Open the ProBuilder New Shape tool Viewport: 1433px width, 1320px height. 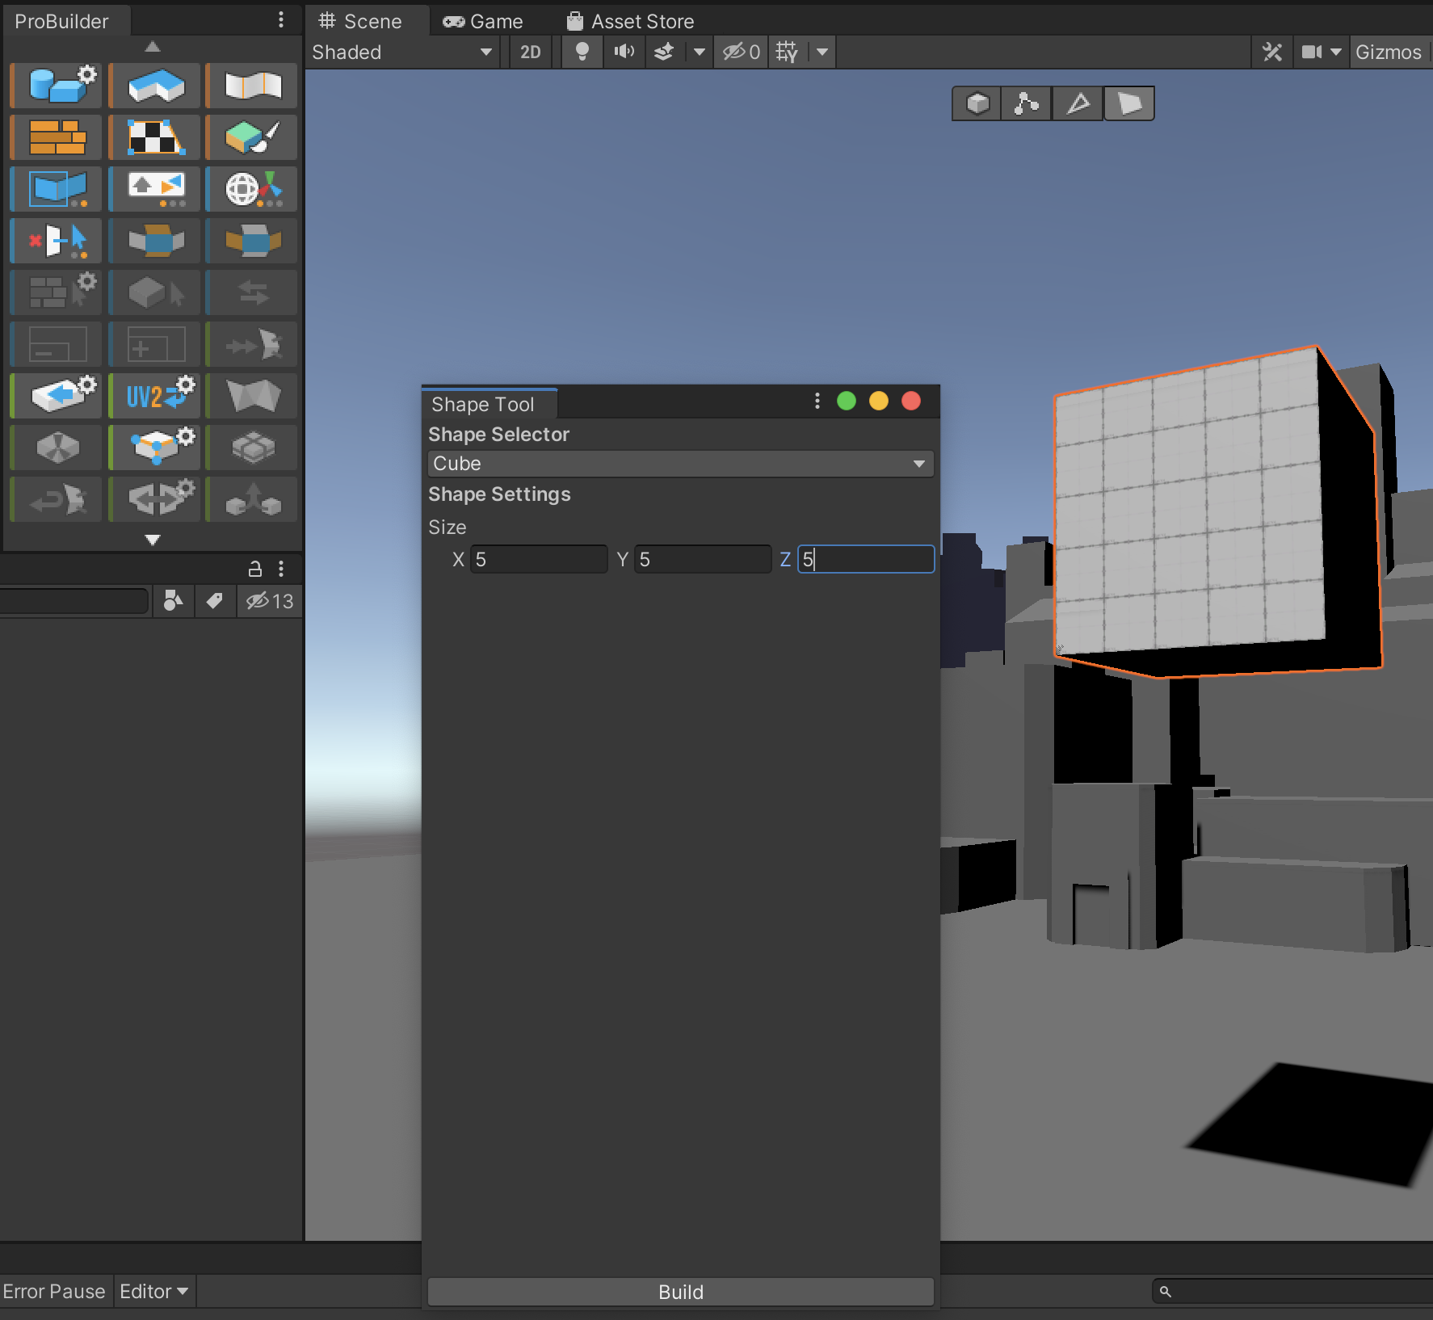(x=58, y=85)
